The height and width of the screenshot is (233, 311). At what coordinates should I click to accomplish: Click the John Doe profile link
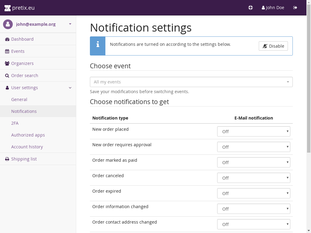[x=273, y=8]
